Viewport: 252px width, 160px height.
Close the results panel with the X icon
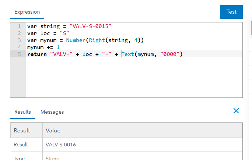[236, 111]
